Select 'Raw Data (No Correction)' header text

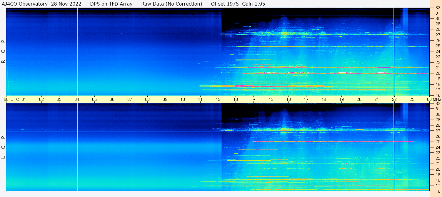pos(172,4)
